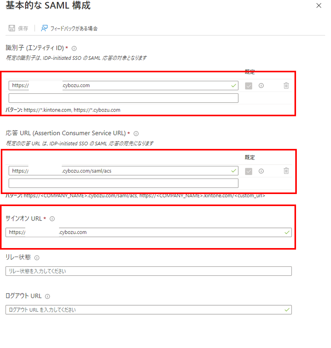This screenshot has height=348, width=331.
Task: Close the SAML configuration panel
Action: click(319, 5)
